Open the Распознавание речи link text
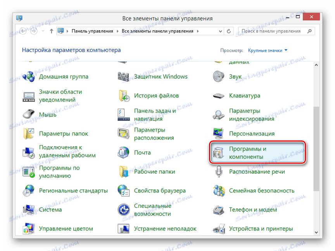This screenshot has height=251, width=335. pyautogui.click(x=257, y=172)
